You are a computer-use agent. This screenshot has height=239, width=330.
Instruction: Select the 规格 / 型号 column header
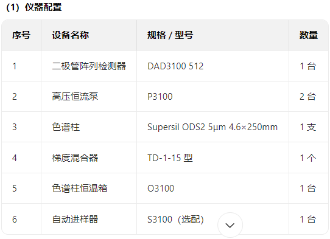(212, 35)
